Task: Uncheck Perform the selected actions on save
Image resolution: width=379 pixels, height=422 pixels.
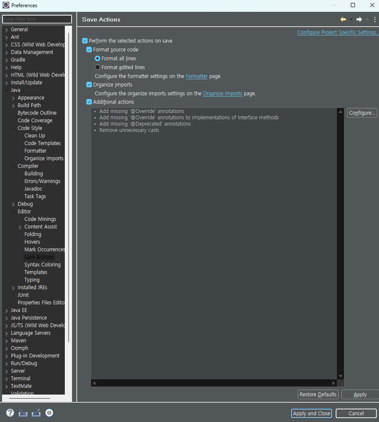Action: click(x=85, y=41)
